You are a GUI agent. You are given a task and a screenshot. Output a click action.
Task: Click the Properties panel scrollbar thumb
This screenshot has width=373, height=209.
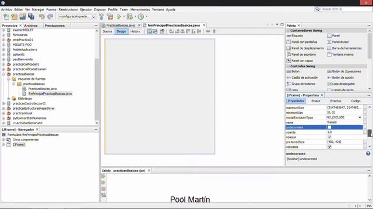370,133
